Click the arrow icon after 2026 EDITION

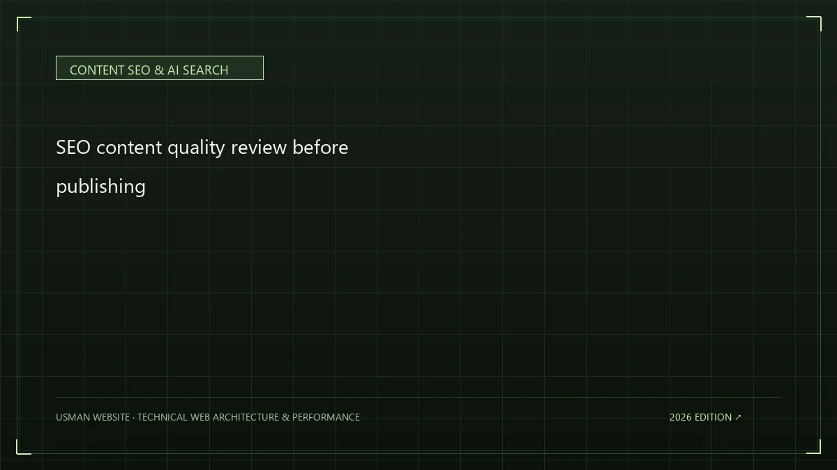(739, 417)
